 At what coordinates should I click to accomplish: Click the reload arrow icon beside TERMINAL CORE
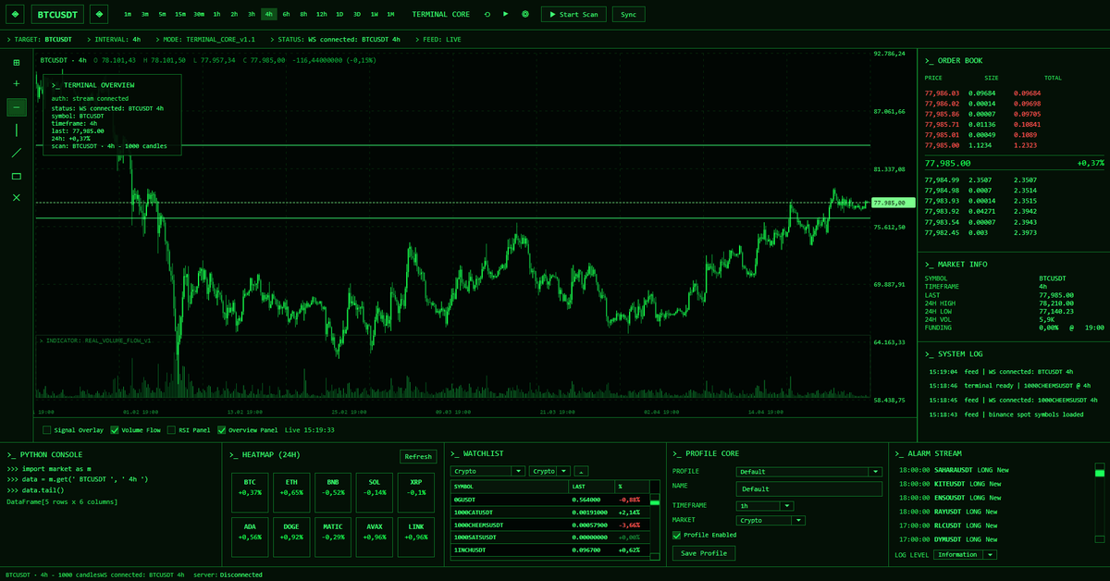click(487, 14)
